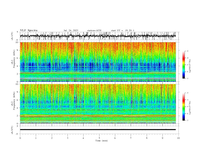
Task: Click the ch.2 "Frequency (kHz)" axis label
Action: coord(14,101)
